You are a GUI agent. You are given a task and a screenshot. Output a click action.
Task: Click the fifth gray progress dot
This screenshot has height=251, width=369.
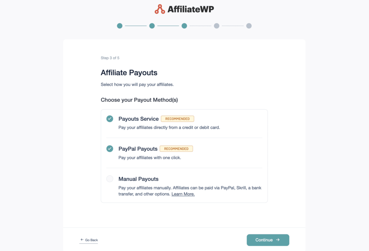pos(249,26)
